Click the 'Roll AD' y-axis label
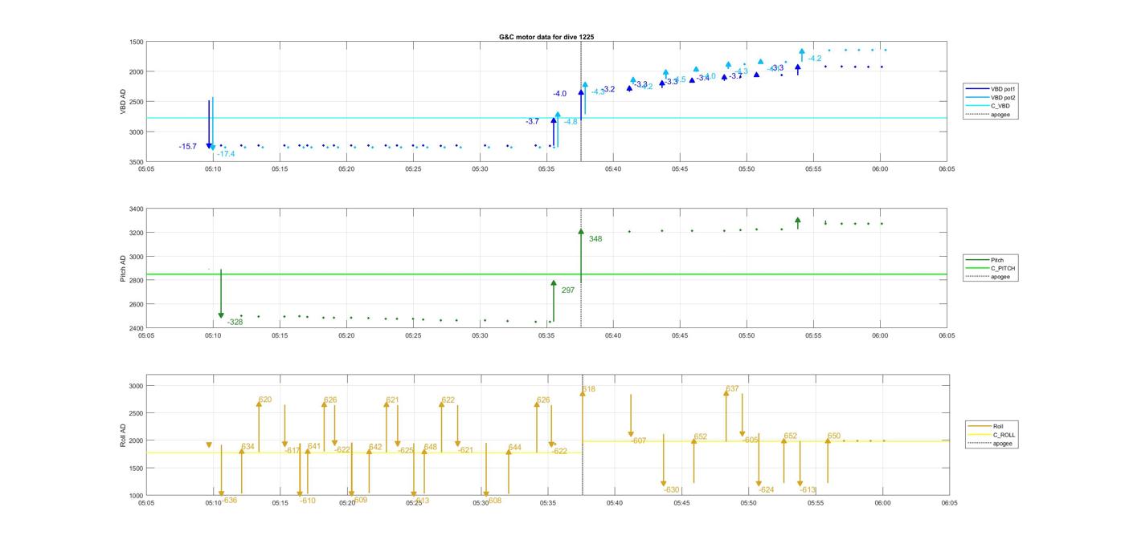The height and width of the screenshot is (556, 1125). point(123,435)
